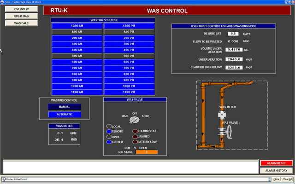The height and width of the screenshot is (184, 295).
Task: Select Manual wasting control mode
Action: point(64,107)
